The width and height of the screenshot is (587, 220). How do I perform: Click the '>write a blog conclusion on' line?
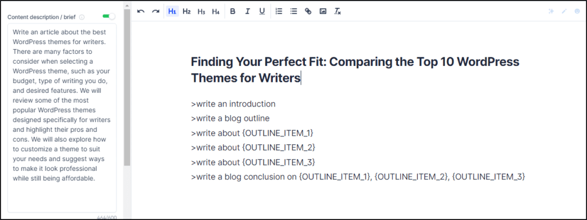358,177
